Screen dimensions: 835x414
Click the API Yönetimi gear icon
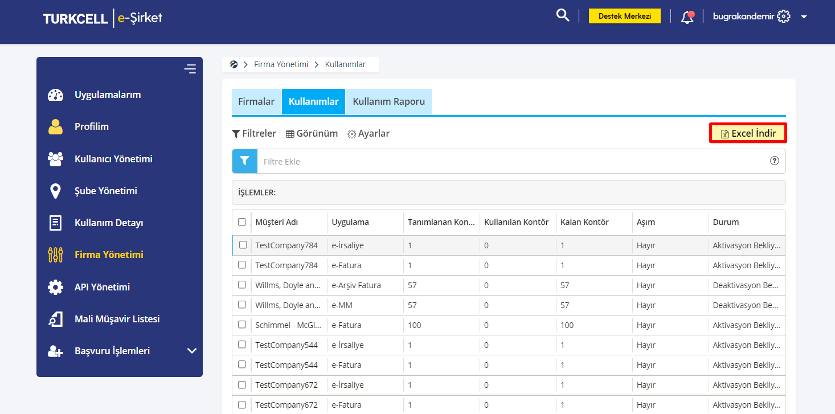pos(55,287)
